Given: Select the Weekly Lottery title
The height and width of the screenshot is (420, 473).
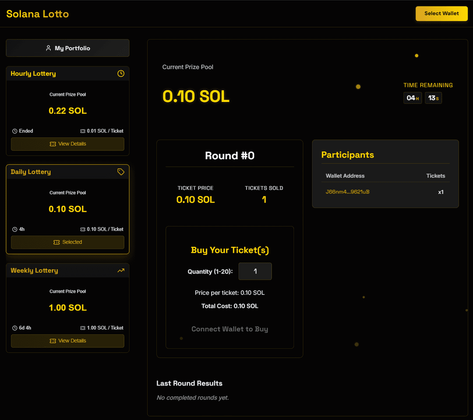Looking at the screenshot, I should (35, 270).
